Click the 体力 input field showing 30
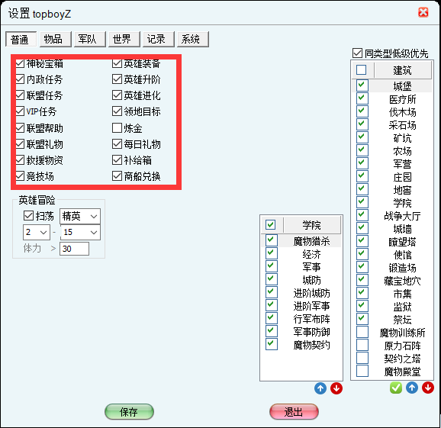Image resolution: width=441 pixels, height=428 pixels. tap(74, 249)
